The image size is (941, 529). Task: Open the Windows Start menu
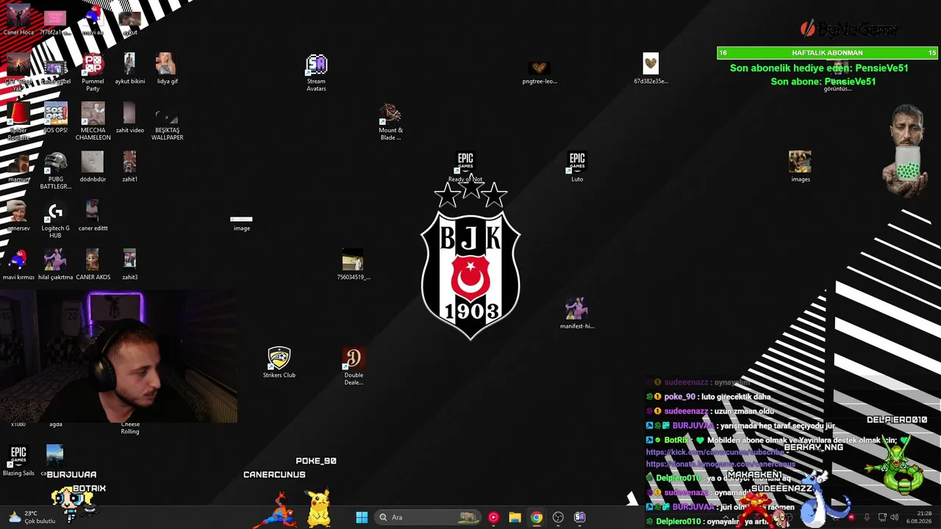362,517
